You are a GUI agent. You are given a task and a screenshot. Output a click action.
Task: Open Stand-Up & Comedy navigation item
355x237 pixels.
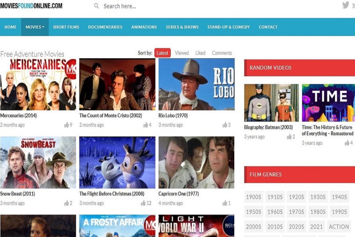click(x=229, y=27)
